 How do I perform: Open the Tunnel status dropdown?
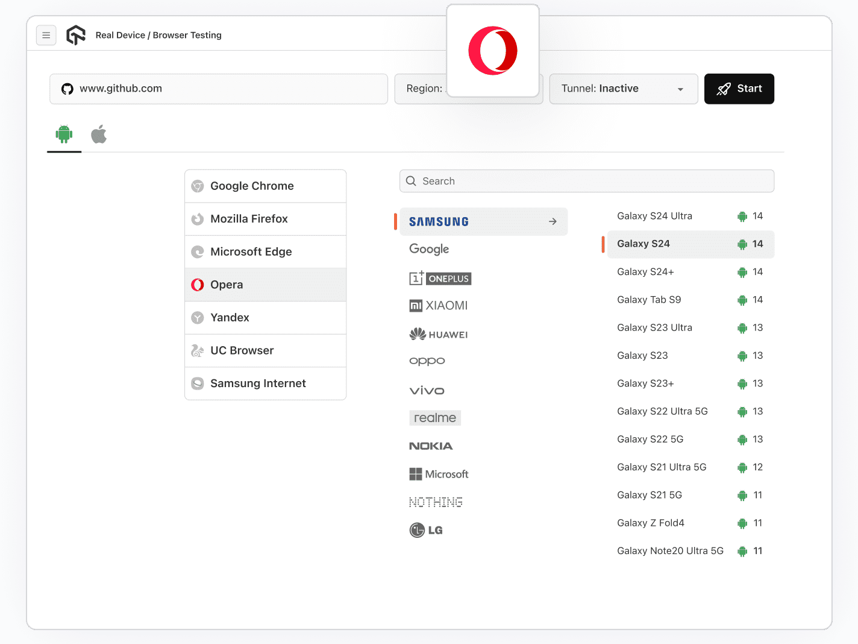624,89
